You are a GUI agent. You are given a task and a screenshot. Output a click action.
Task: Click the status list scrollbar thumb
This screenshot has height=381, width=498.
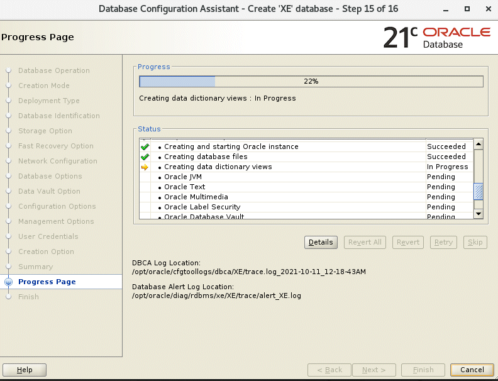pyautogui.click(x=479, y=192)
